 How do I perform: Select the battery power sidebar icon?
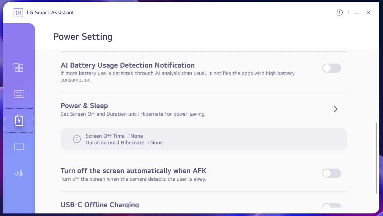point(19,120)
